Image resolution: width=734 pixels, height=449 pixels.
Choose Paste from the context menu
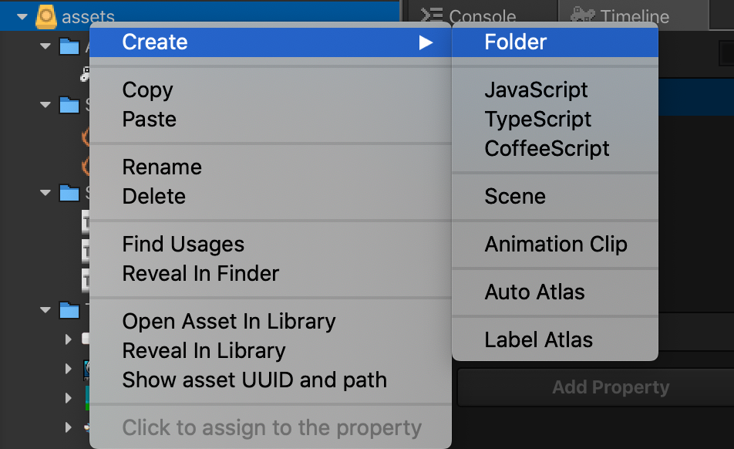pyautogui.click(x=270, y=119)
